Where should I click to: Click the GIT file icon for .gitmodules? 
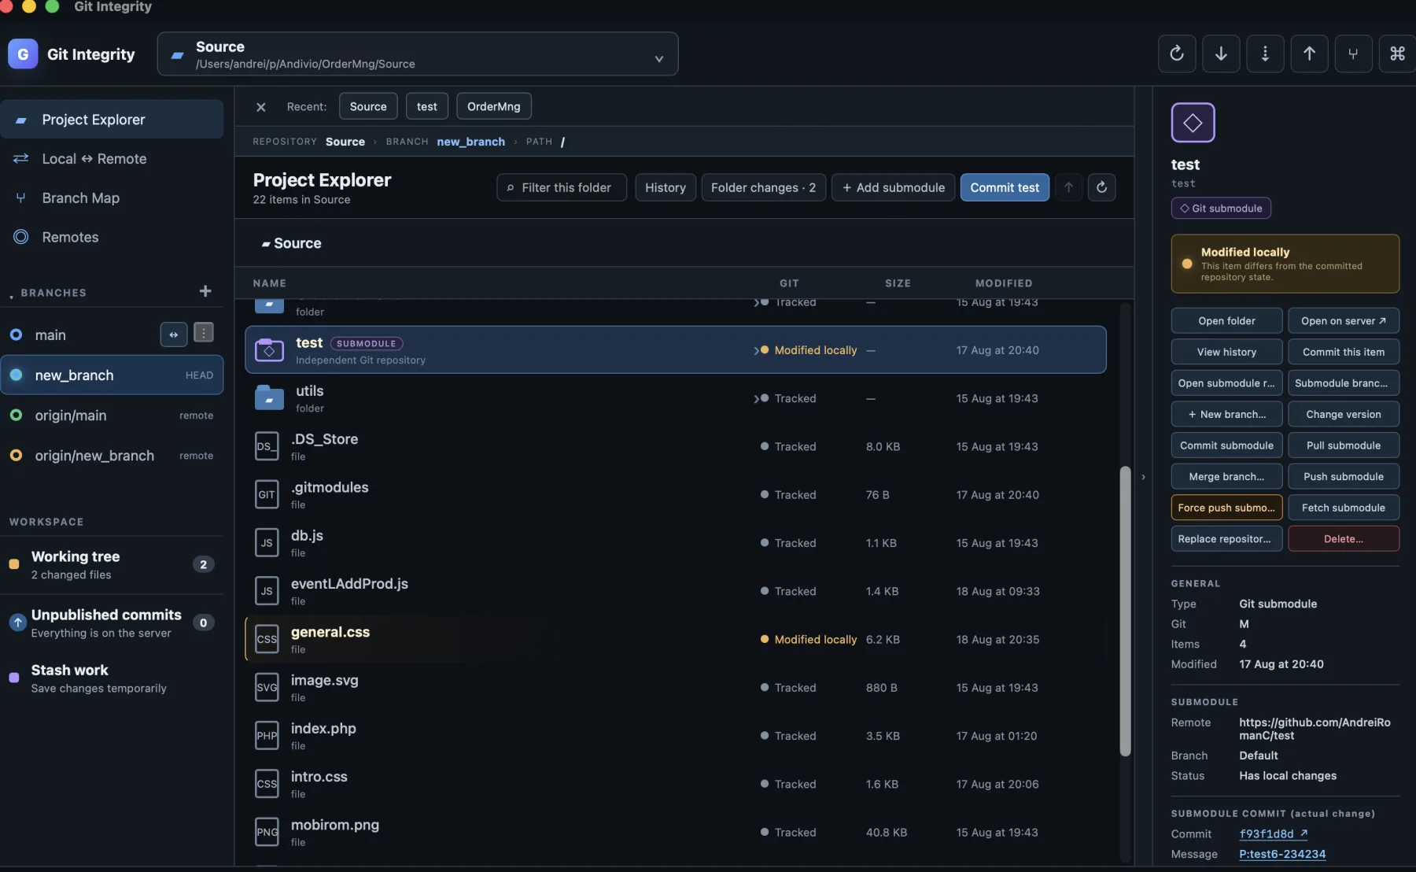[x=267, y=494]
